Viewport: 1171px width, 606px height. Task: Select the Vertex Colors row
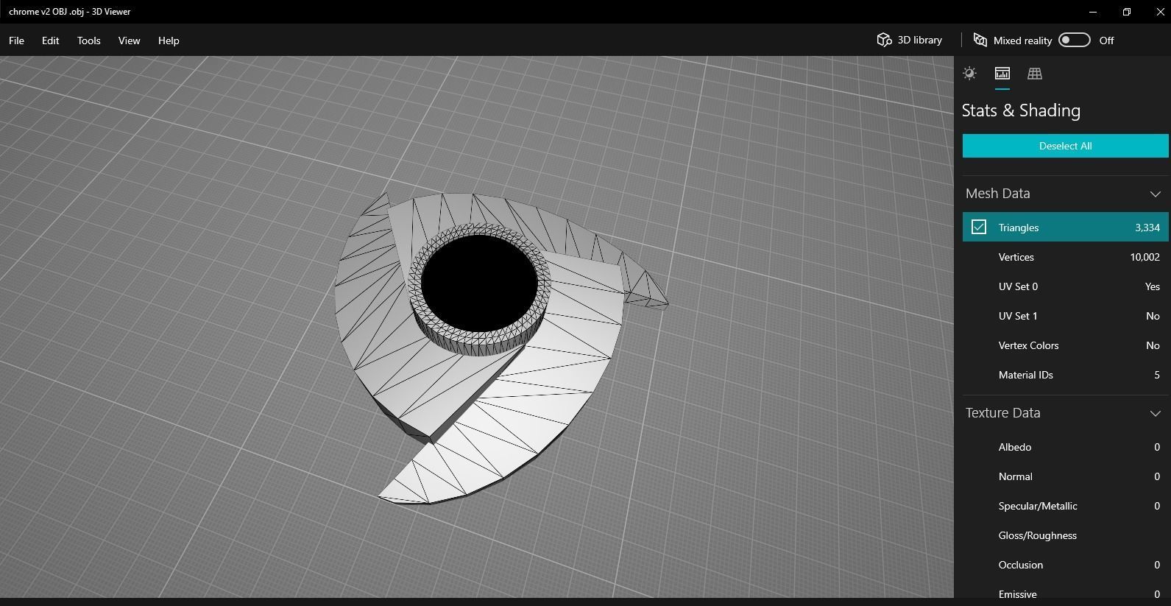point(1065,345)
